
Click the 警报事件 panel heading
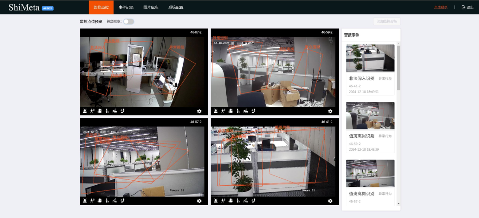(x=352, y=35)
